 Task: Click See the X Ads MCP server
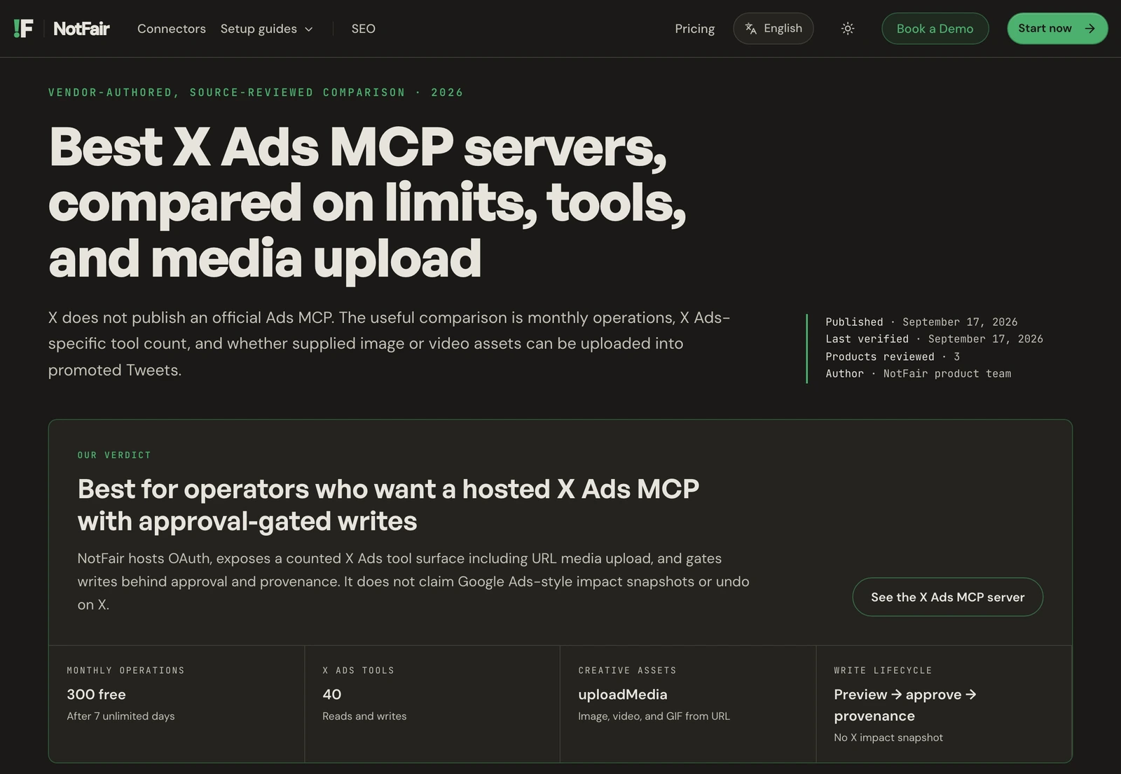point(947,597)
